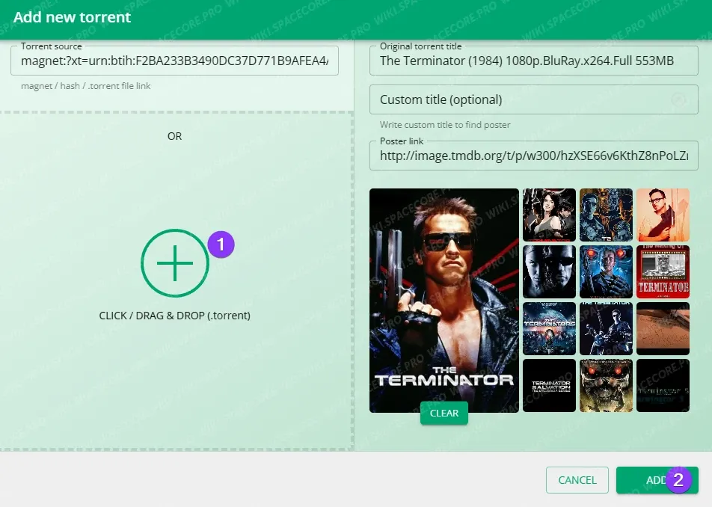Screen dimensions: 712x507
Task: Pick the metal skull with red eyes poster
Action: (606, 386)
